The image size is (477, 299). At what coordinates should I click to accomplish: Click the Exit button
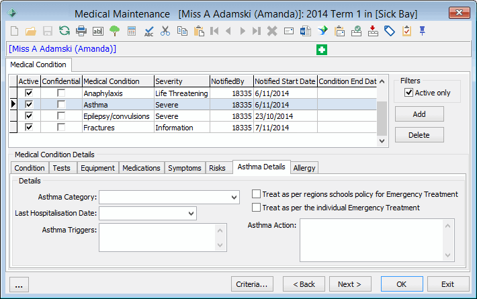448,284
